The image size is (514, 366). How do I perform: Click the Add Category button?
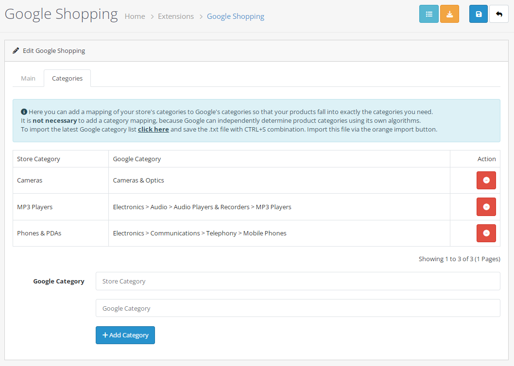pos(125,335)
